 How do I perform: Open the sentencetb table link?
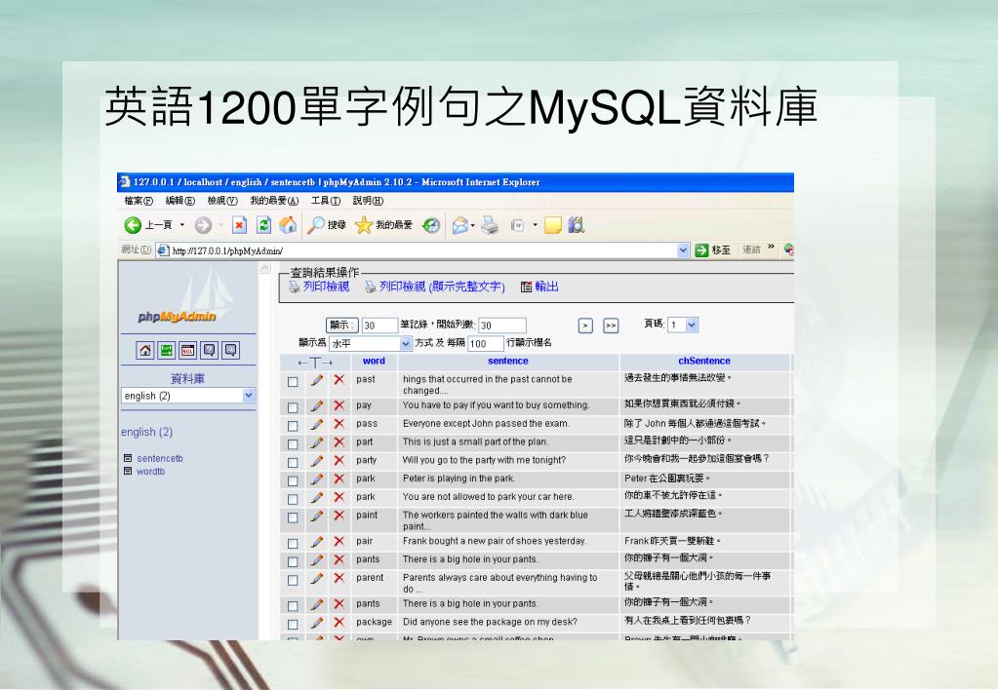pyautogui.click(x=160, y=458)
